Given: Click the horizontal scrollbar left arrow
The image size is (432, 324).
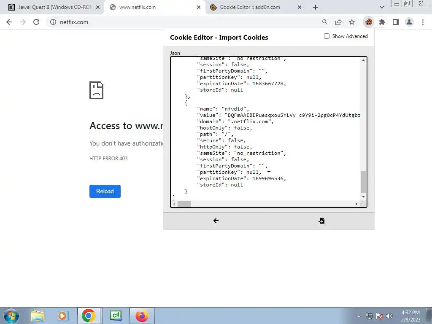Looking at the screenshot, I should click(174, 204).
